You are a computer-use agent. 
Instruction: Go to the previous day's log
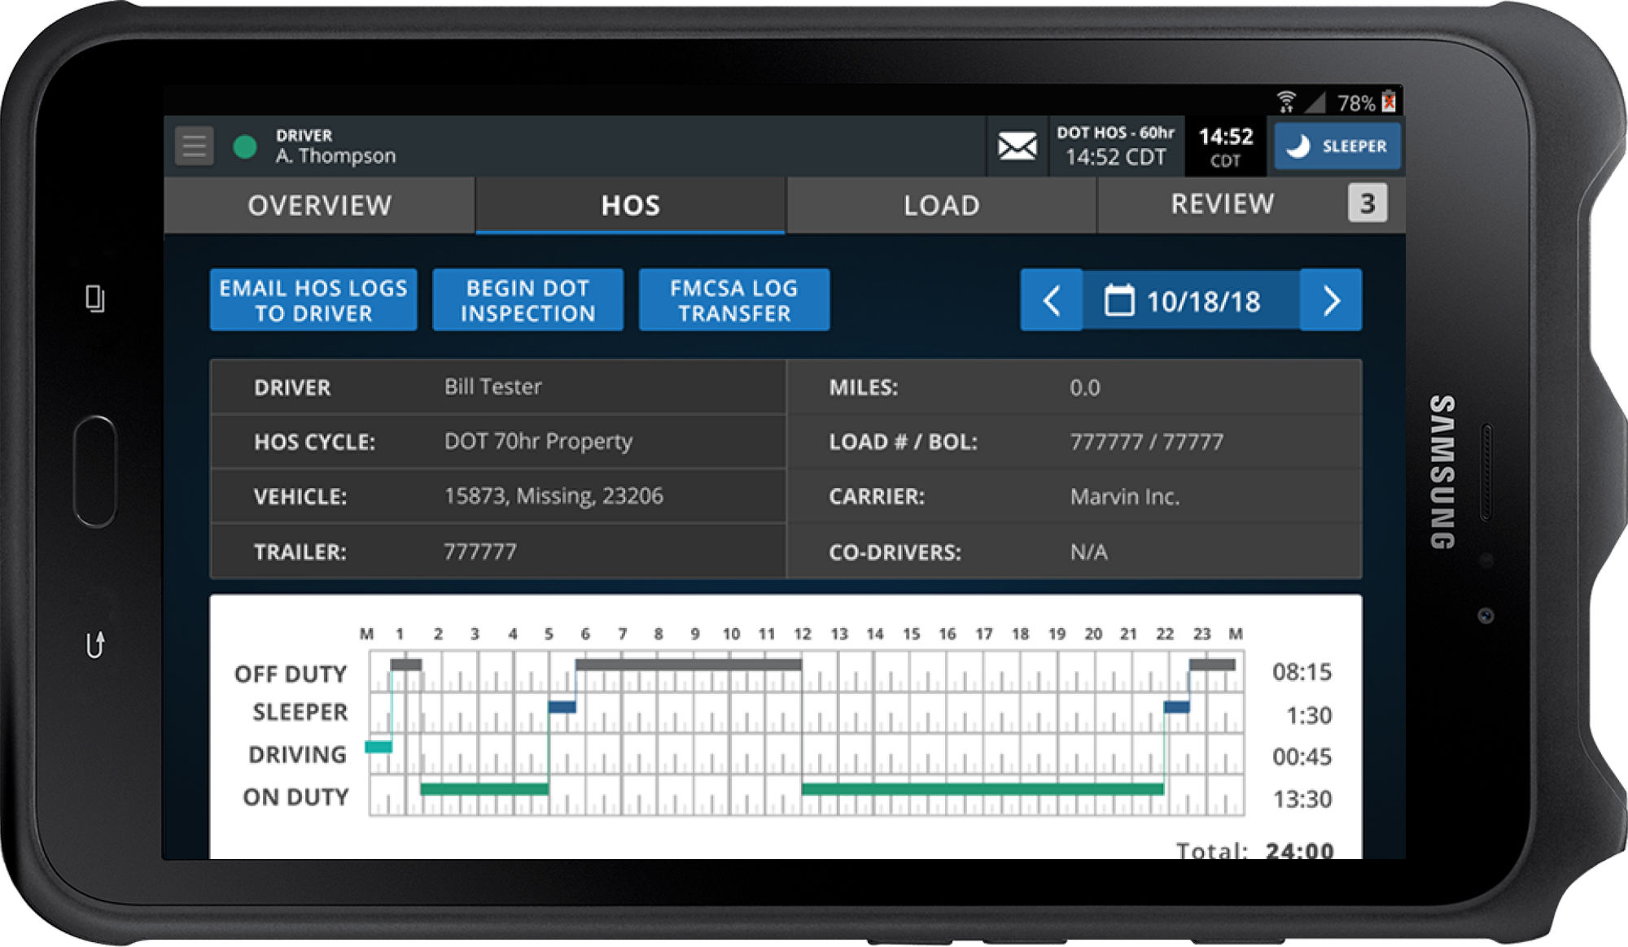1051,300
